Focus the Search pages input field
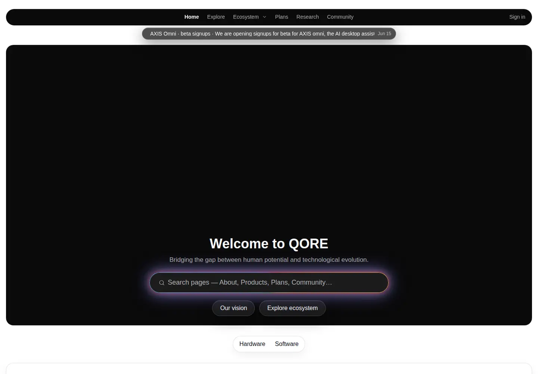 (x=269, y=282)
